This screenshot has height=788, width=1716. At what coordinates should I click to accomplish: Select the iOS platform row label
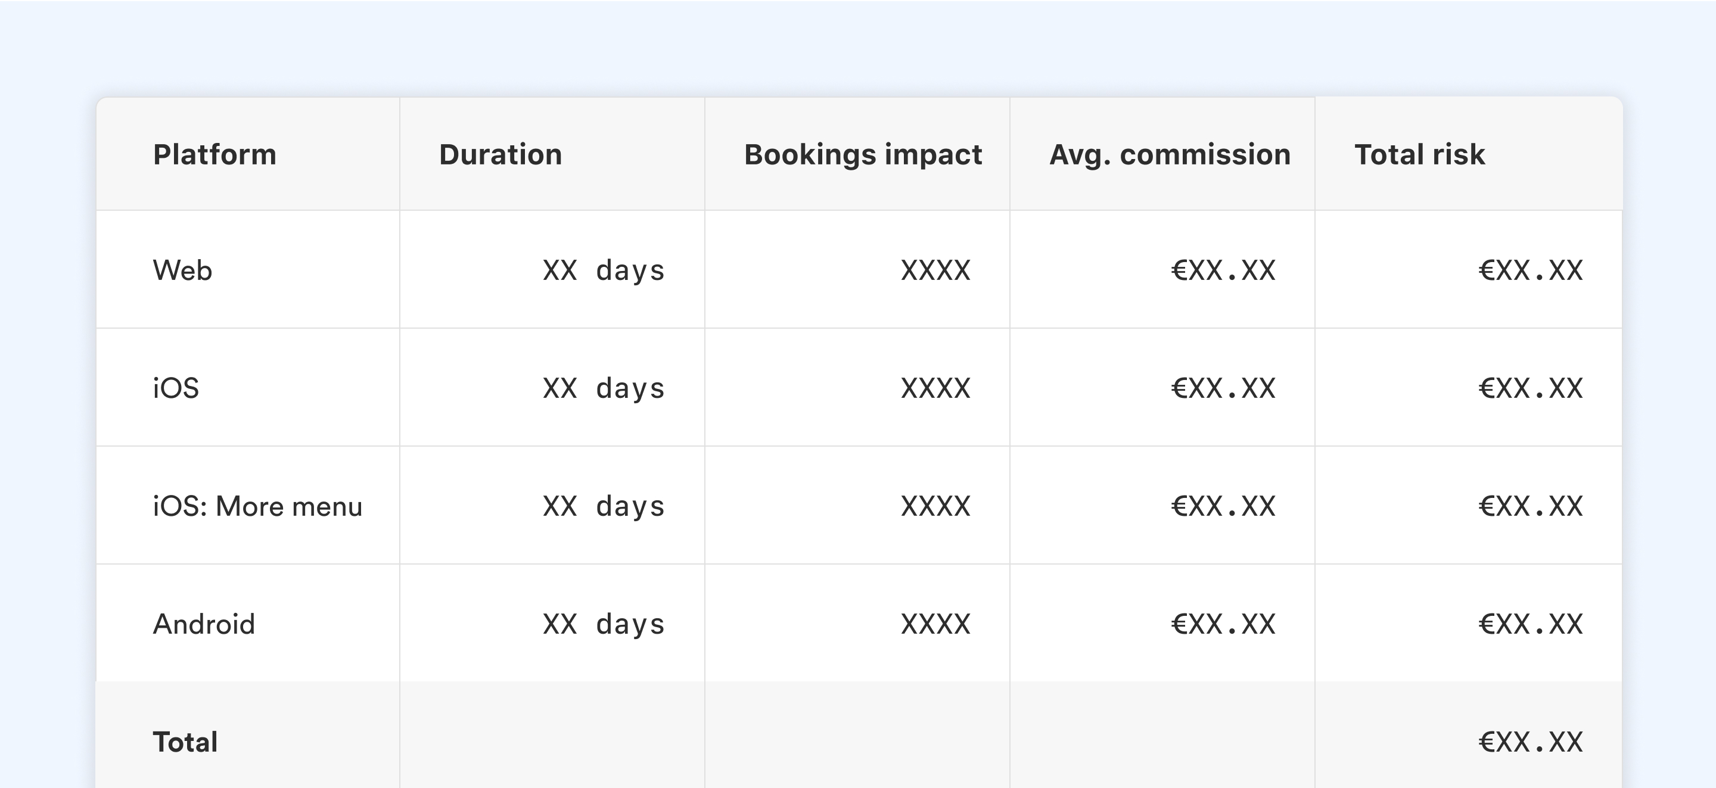pos(176,388)
